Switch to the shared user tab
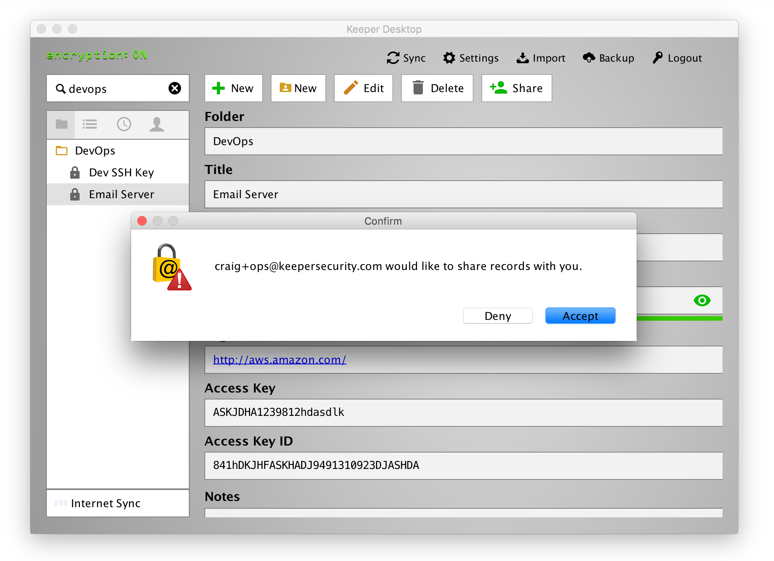774x561 pixels. point(157,124)
